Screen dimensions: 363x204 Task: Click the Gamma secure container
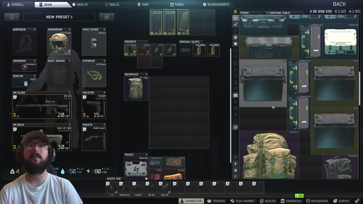(x=136, y=169)
